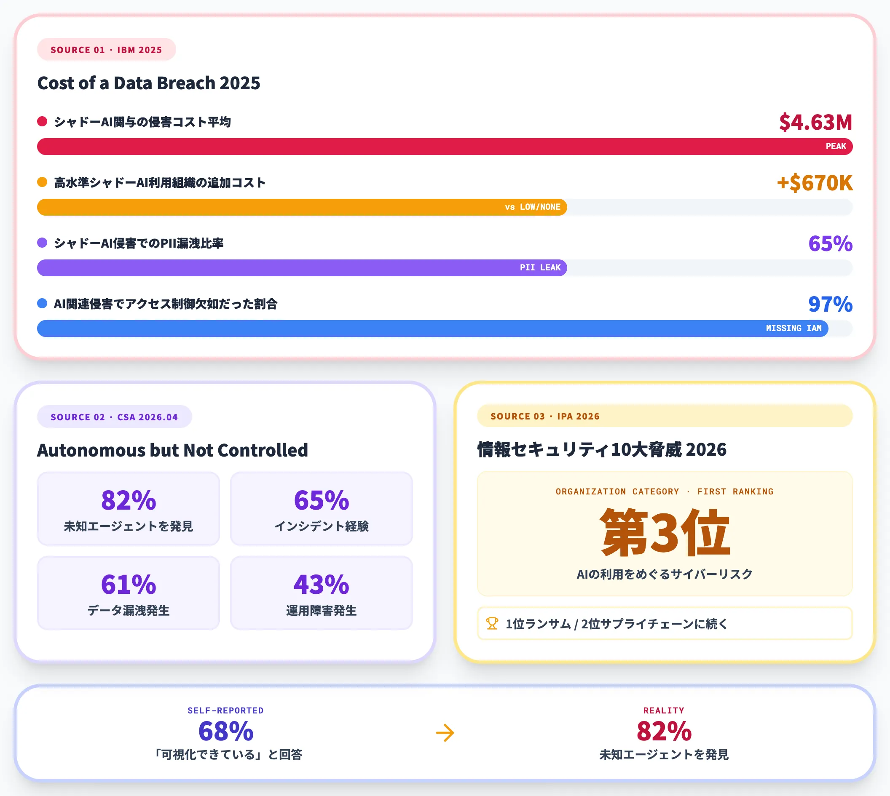Screen dimensions: 890x796
Task: Click the trophy icon in ranking note
Action: click(x=492, y=623)
